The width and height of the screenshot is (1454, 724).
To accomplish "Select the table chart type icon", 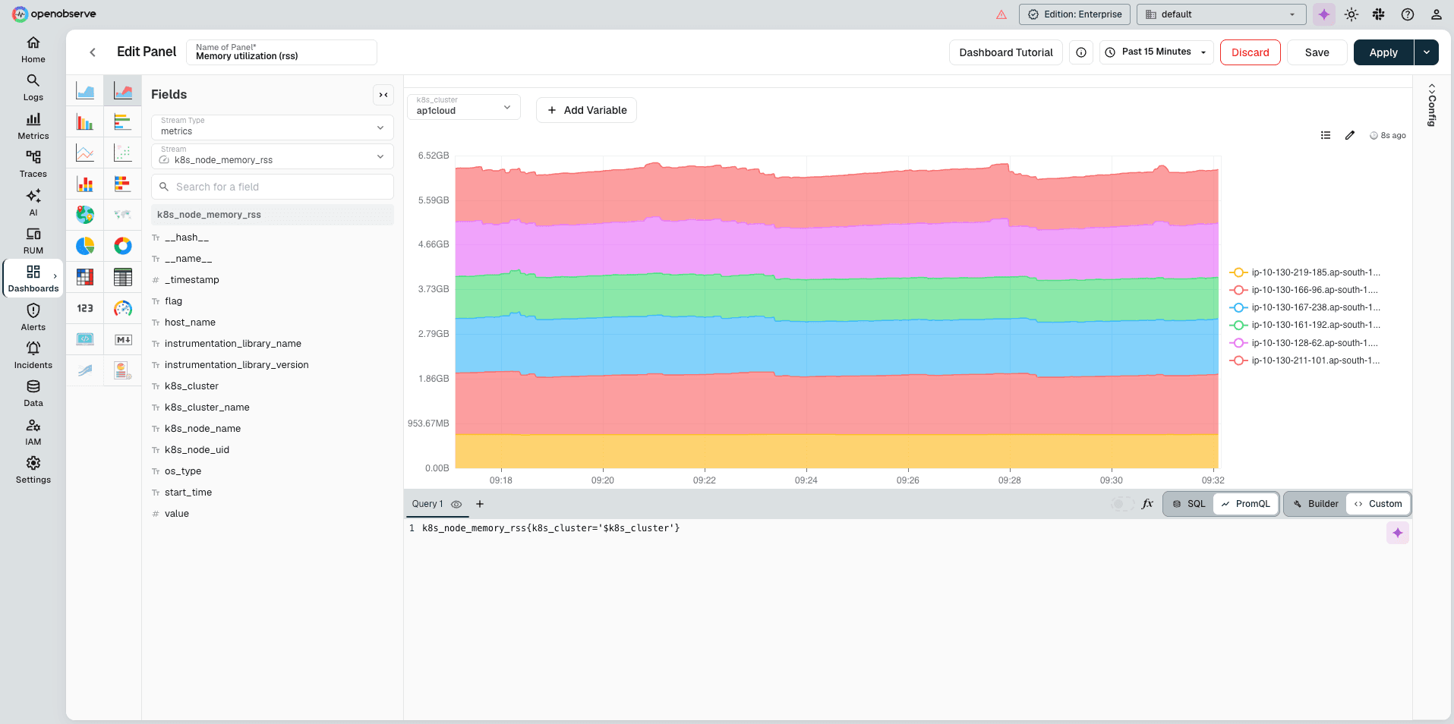I will (x=123, y=277).
